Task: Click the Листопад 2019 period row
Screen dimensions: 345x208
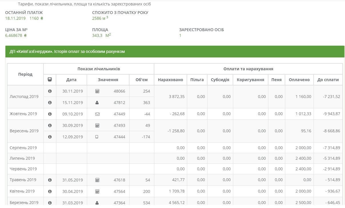Action: tap(175, 97)
